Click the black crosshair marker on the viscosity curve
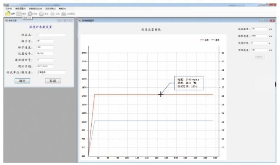This screenshot has height=165, width=280. pos(161,94)
